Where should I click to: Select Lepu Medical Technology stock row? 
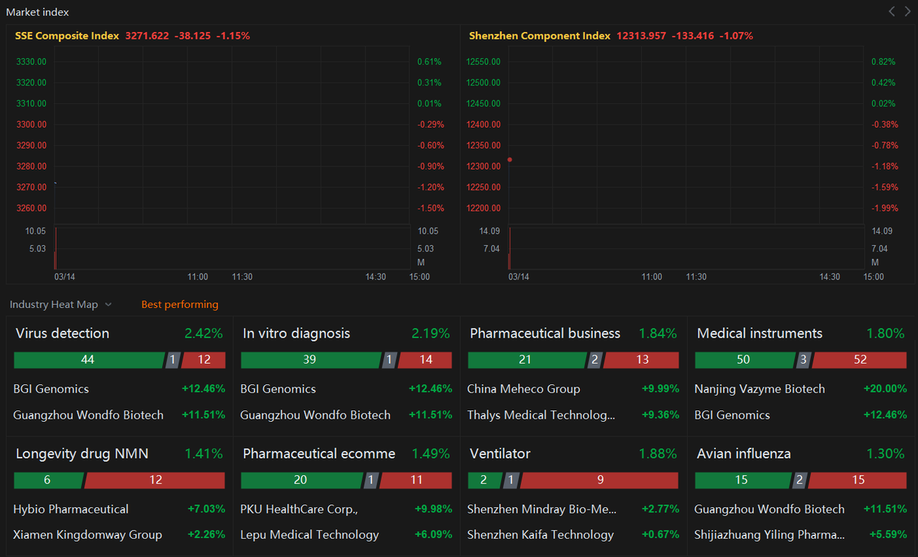347,535
